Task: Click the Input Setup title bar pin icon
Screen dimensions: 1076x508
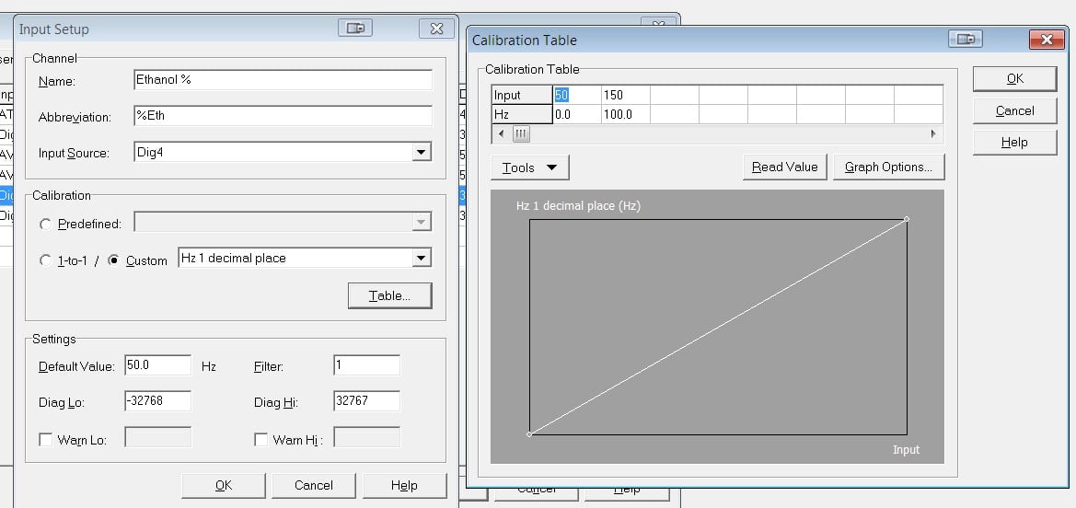Action: pos(355,29)
